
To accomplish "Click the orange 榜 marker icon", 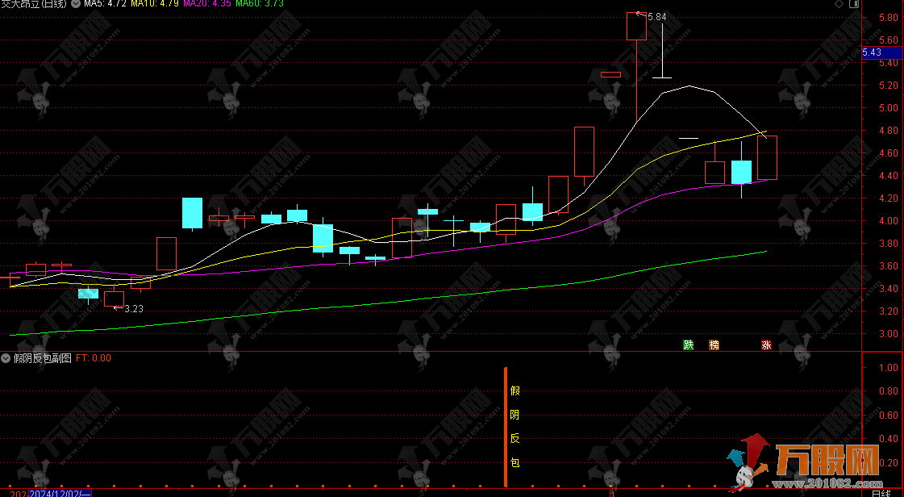I will click(x=714, y=345).
